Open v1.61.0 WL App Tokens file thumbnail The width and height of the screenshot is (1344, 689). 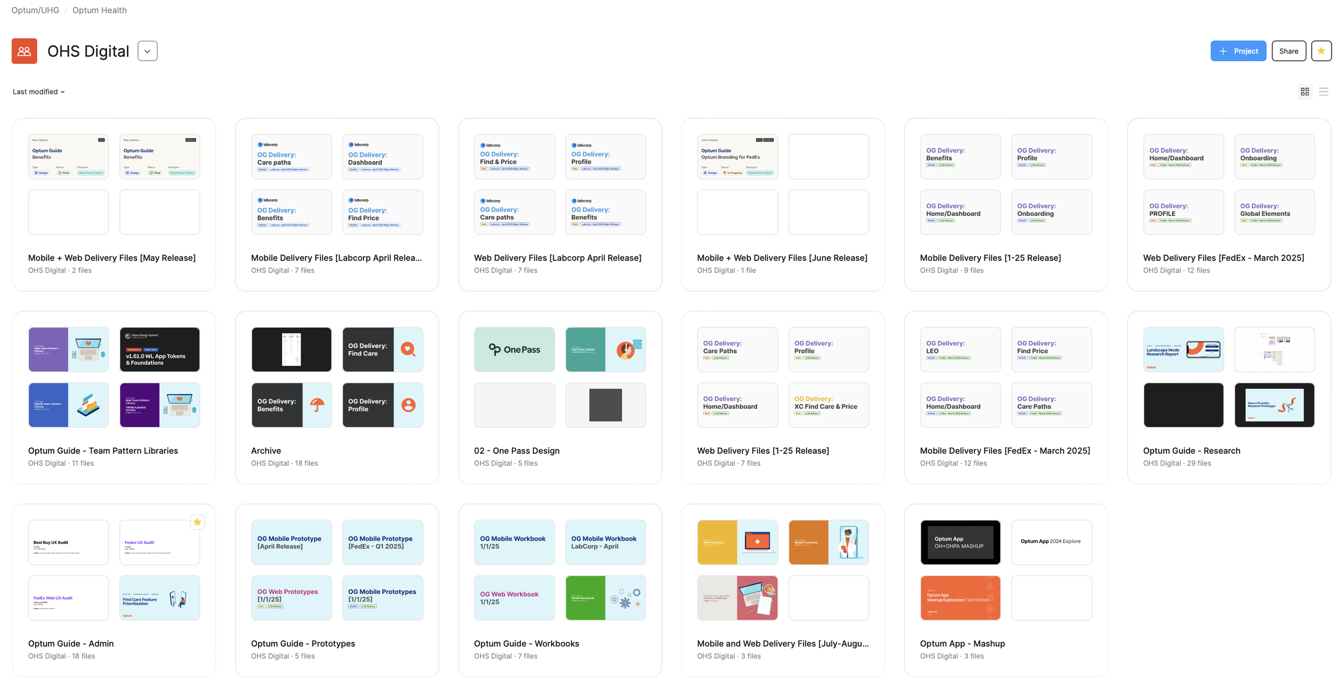160,350
